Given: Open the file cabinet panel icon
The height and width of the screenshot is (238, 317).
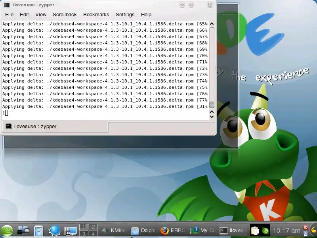Looking at the screenshot, I should (38, 231).
